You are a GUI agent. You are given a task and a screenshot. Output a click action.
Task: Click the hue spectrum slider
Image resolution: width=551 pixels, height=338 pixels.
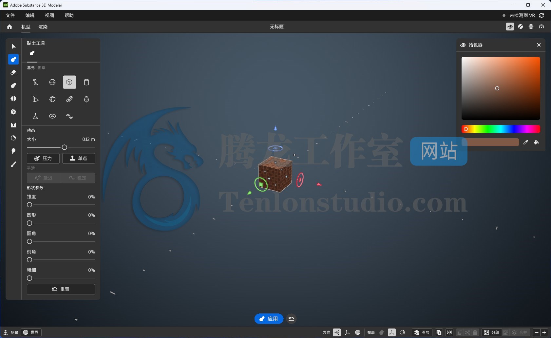[501, 129]
